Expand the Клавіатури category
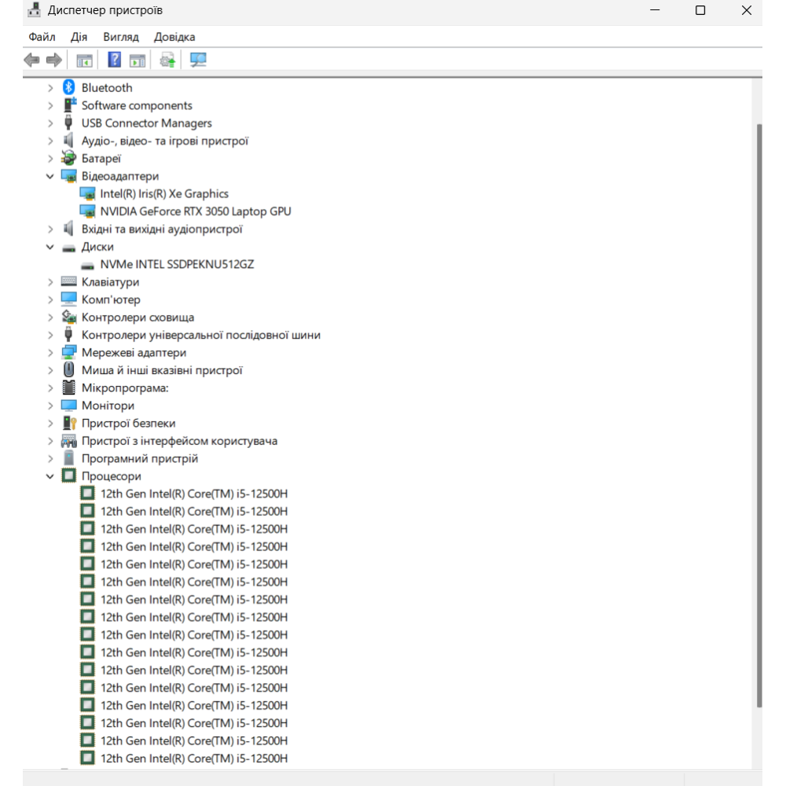 point(50,282)
